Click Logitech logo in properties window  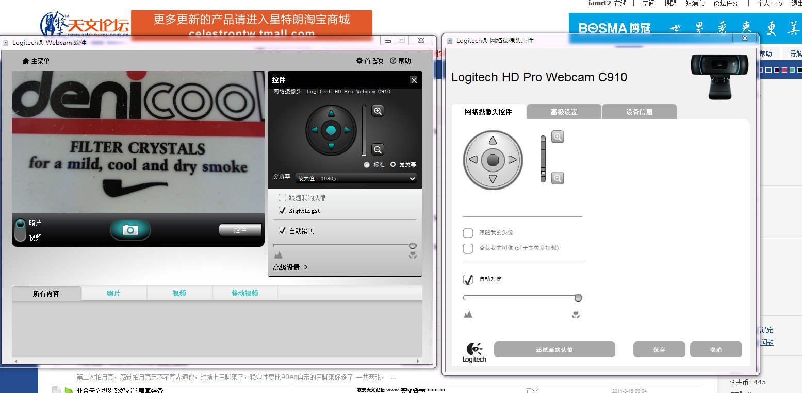tap(474, 353)
